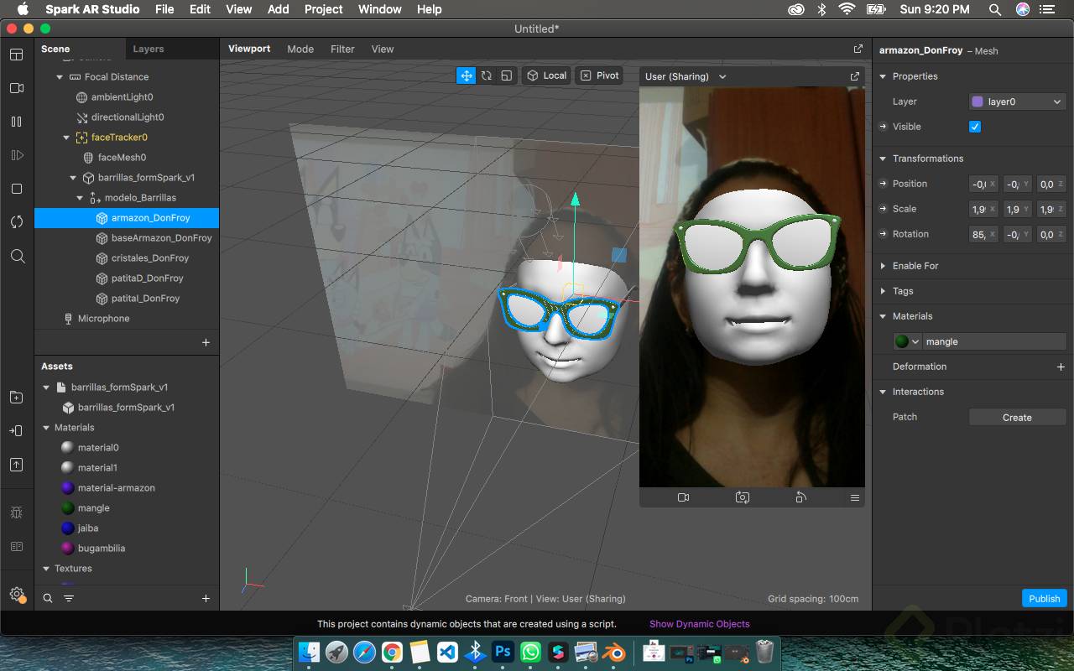Expand the Tags section
Image resolution: width=1074 pixels, height=671 pixels.
(x=883, y=291)
